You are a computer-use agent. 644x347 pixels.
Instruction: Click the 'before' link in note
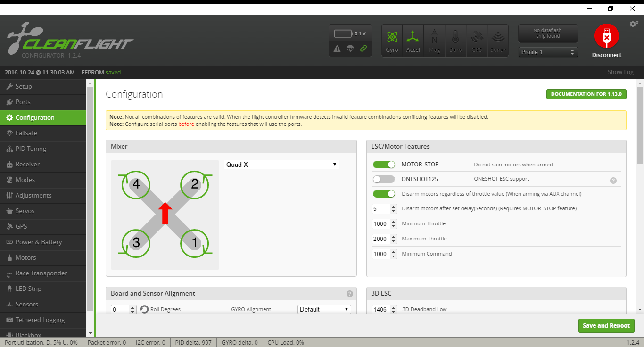click(x=186, y=124)
